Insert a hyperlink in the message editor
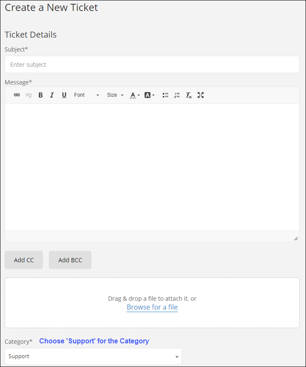 point(17,95)
